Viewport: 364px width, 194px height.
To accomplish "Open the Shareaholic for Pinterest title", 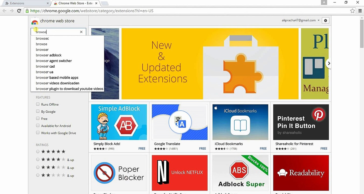I will point(294,144).
